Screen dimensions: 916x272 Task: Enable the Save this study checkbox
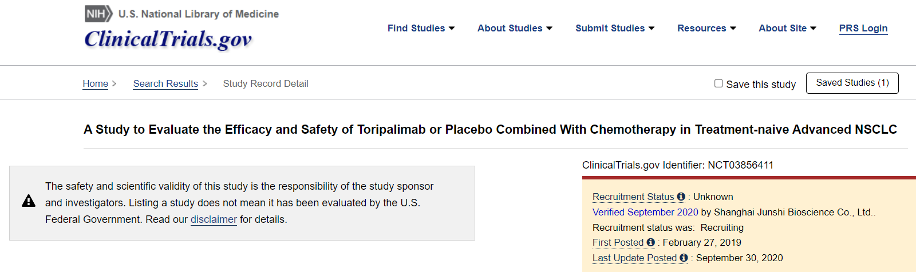click(718, 83)
